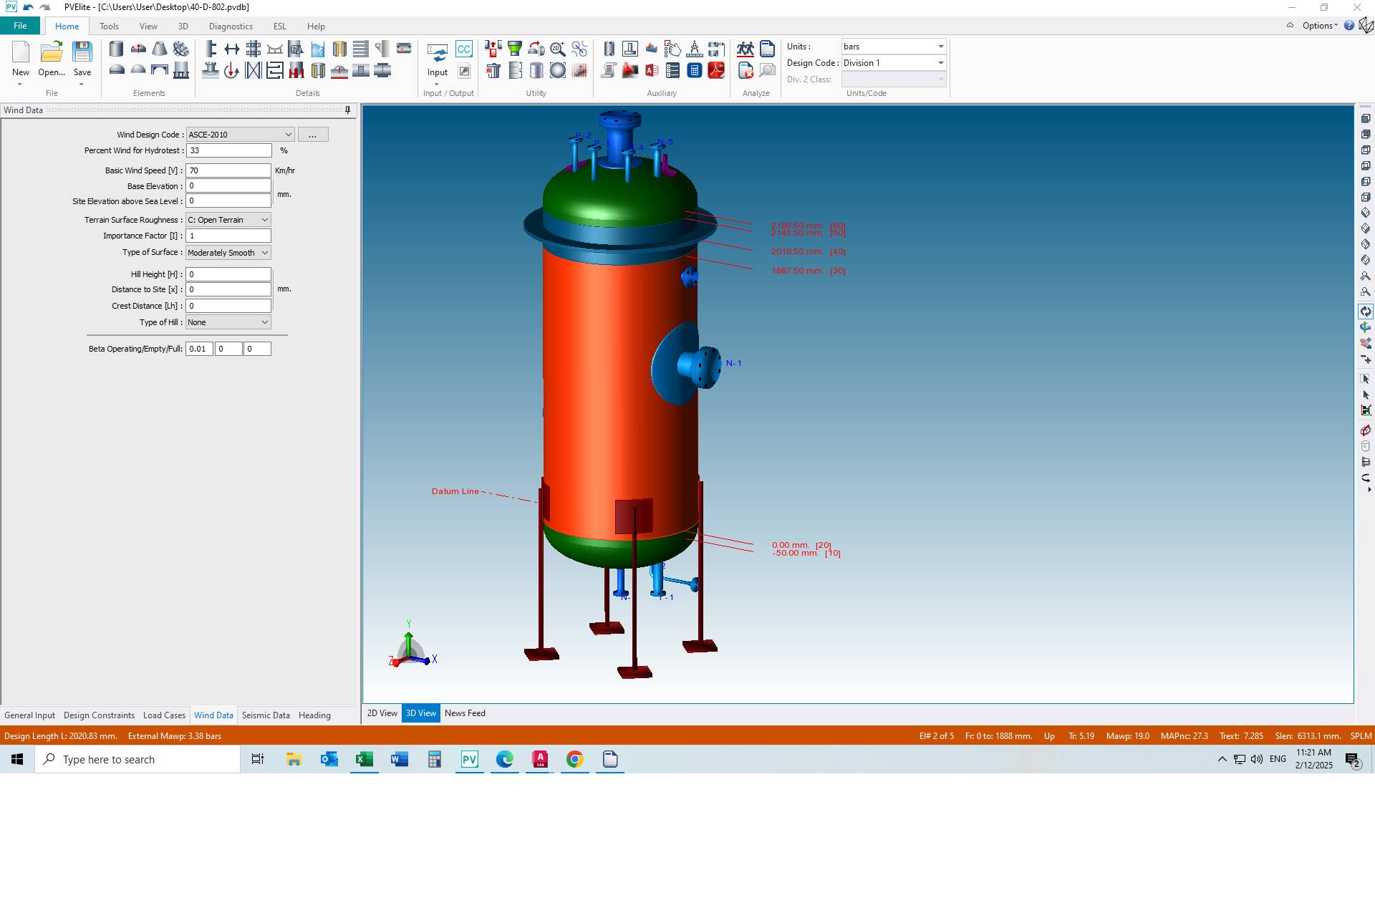Viewport: 1375px width, 898px height.
Task: Click the ellipsis button beside Wind Design Code
Action: coord(313,135)
